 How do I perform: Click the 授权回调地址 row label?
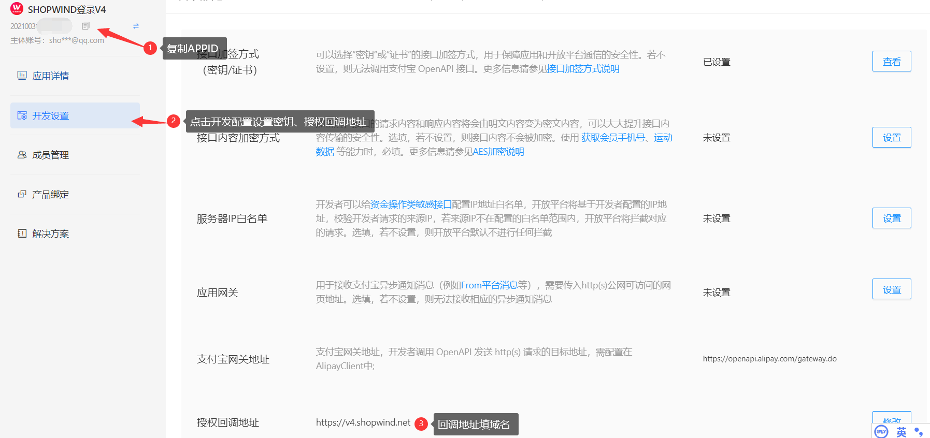(228, 422)
